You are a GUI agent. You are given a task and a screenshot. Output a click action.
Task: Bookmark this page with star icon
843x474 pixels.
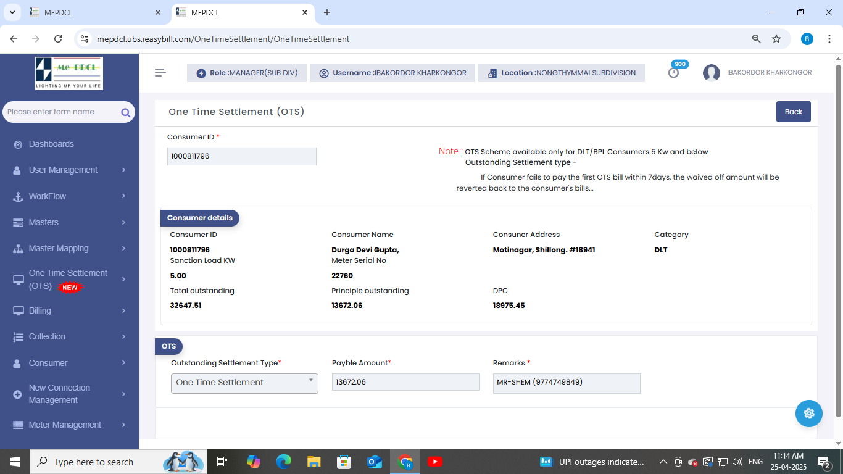[776, 39]
